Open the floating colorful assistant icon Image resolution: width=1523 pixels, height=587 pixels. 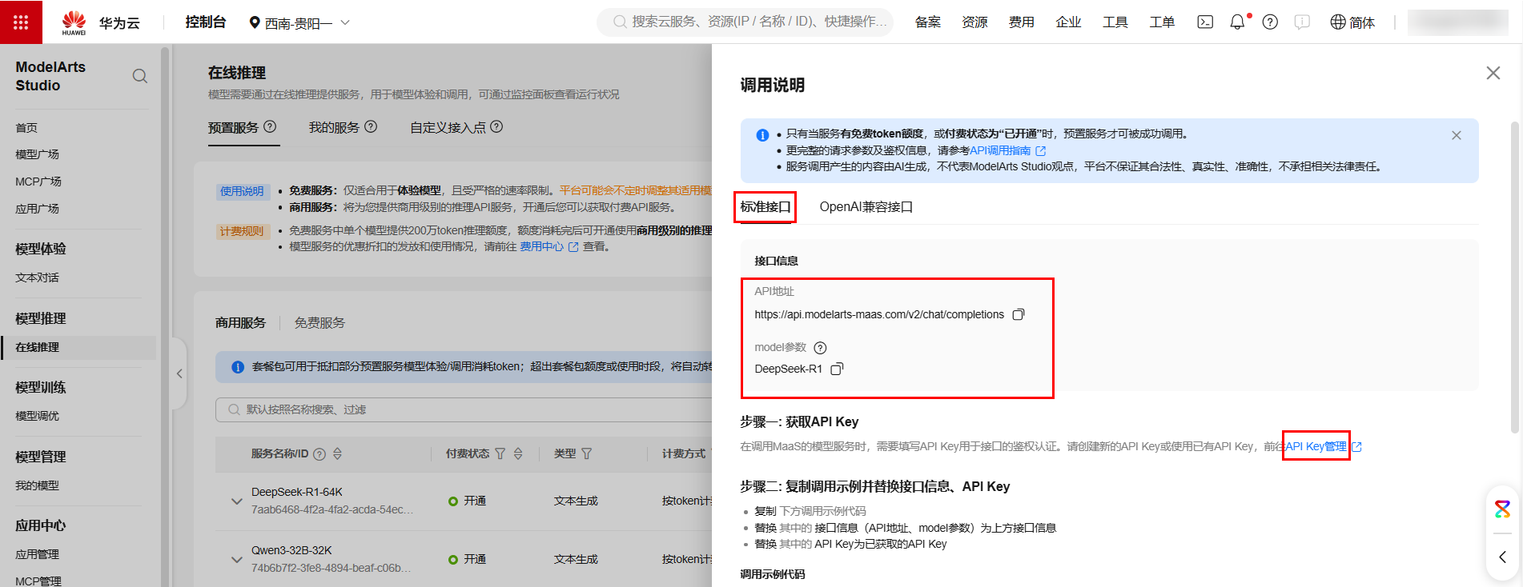(x=1502, y=509)
